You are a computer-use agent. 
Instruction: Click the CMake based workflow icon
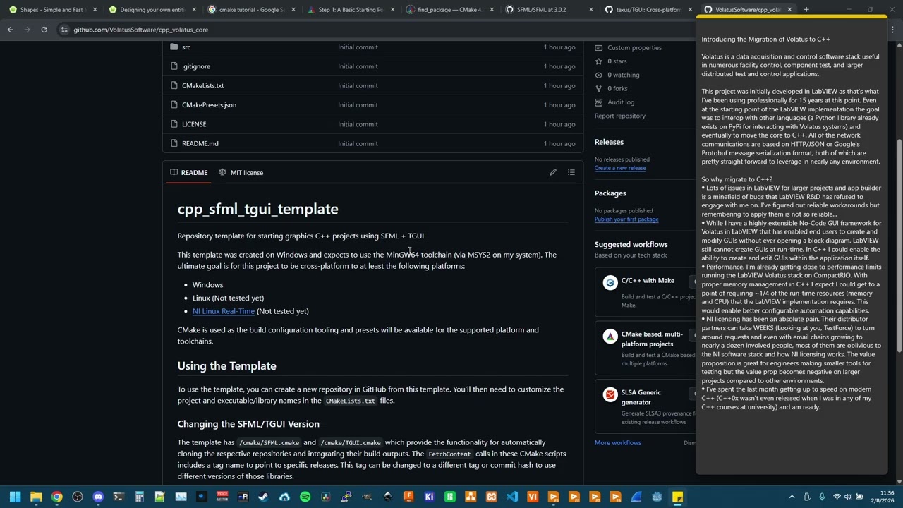610,337
